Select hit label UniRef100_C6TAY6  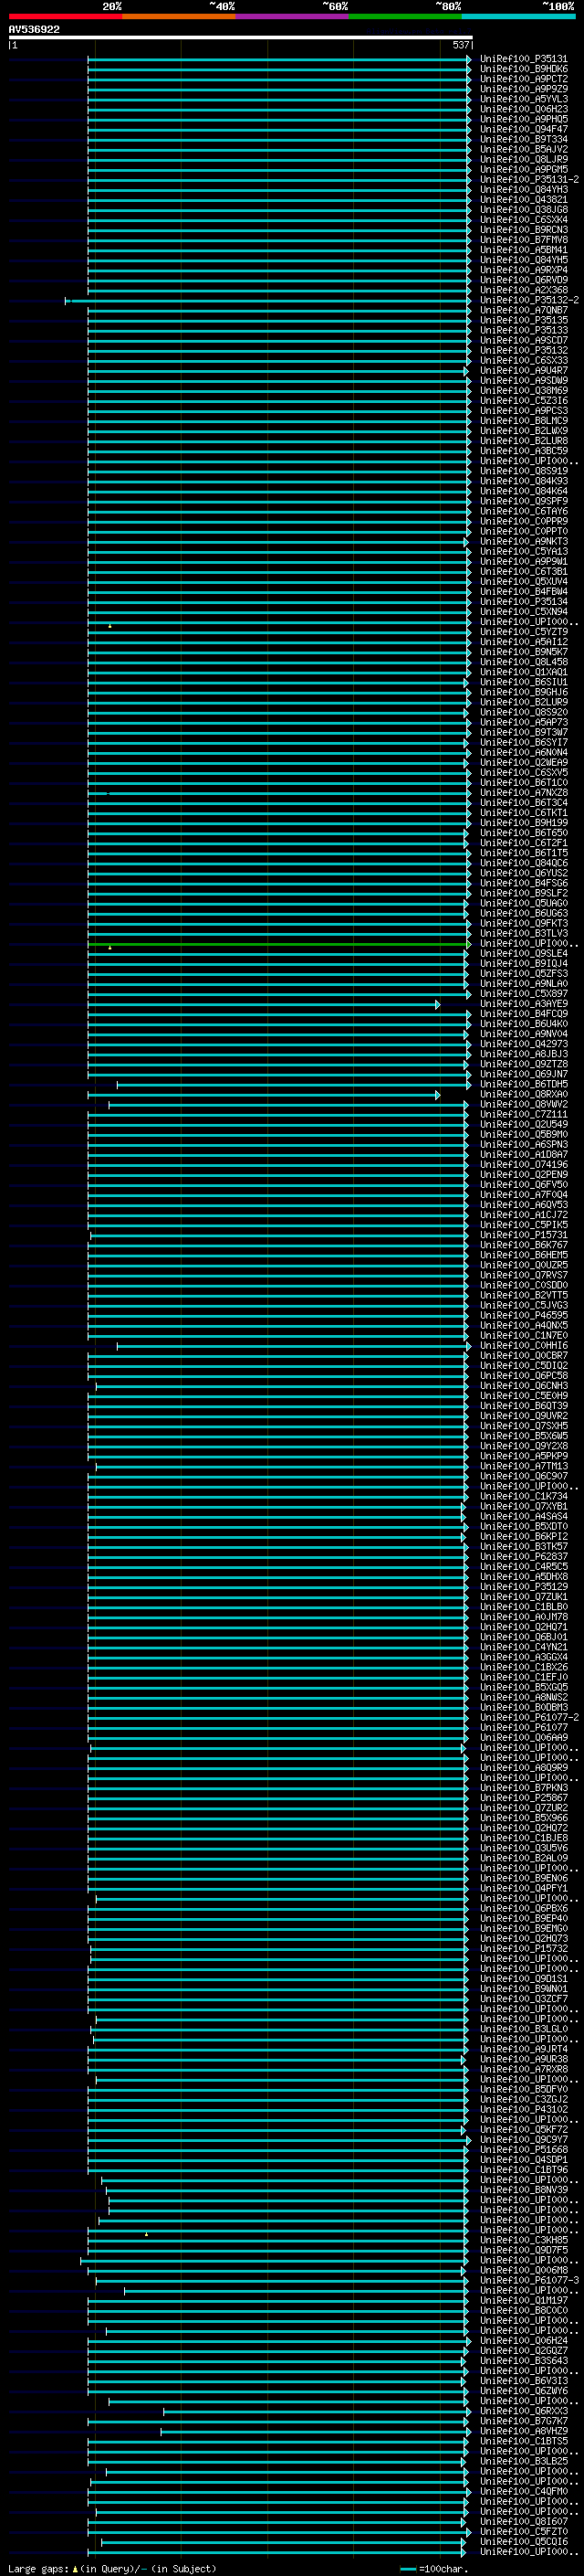coord(524,511)
